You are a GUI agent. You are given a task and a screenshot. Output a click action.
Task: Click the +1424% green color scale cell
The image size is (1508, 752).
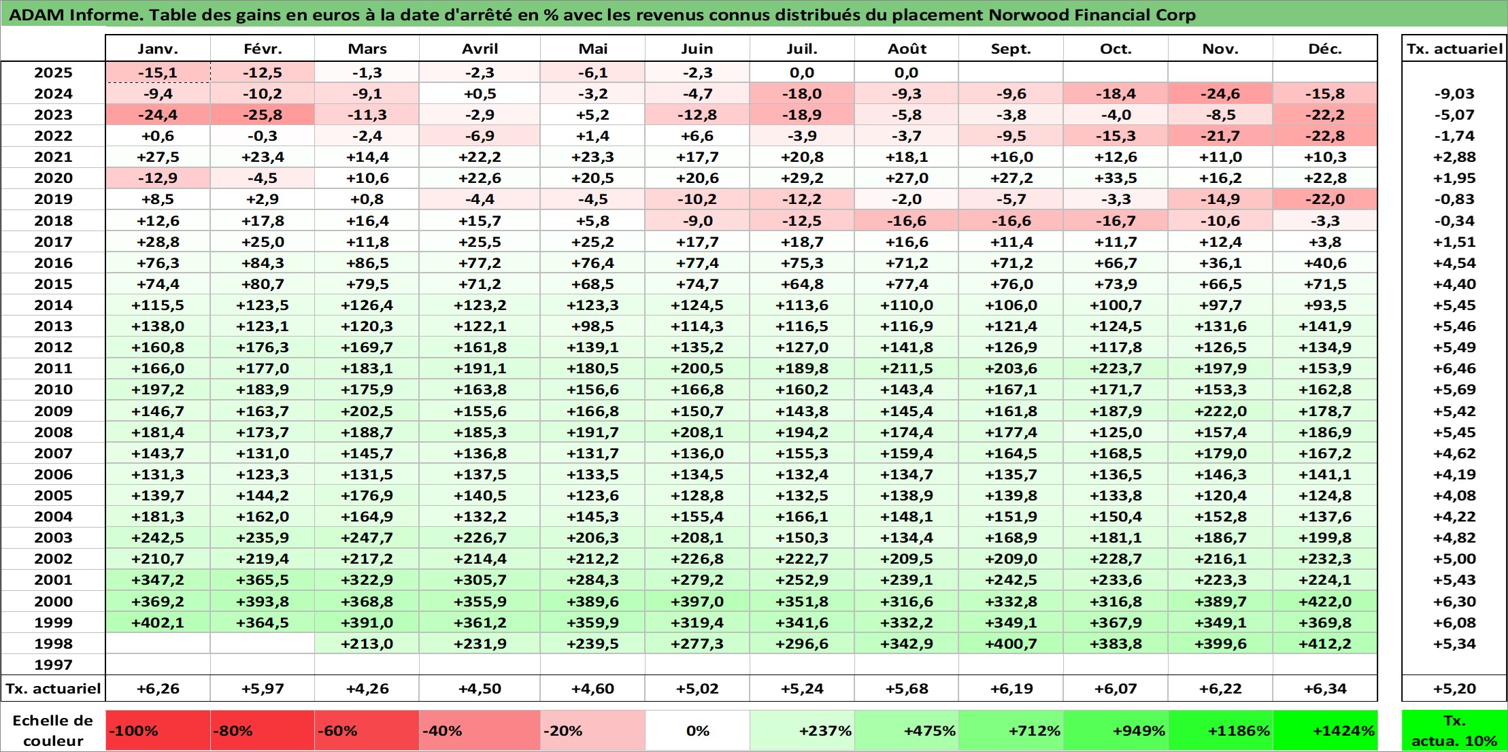point(1325,731)
